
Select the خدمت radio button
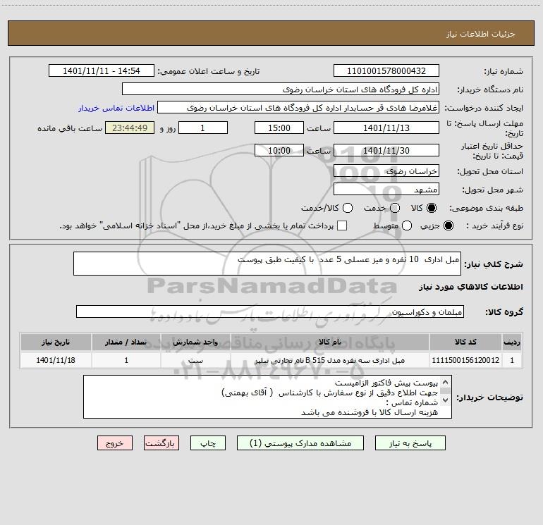(395, 208)
